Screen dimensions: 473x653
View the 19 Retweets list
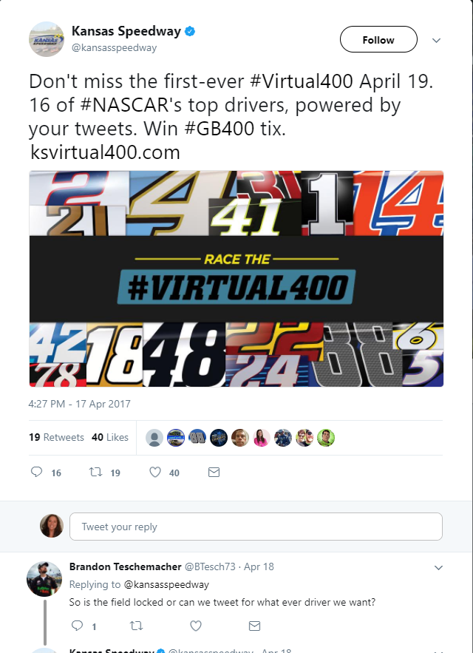pos(56,437)
